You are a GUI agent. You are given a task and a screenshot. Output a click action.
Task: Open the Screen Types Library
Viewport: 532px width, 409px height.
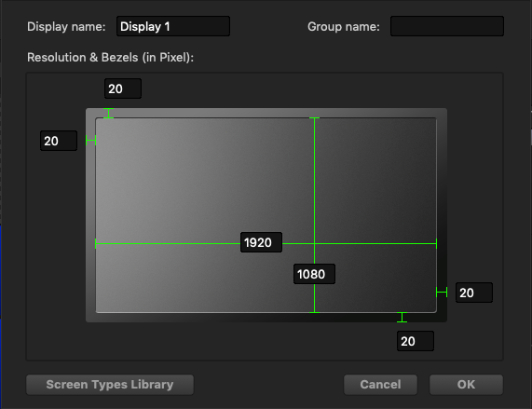[110, 385]
